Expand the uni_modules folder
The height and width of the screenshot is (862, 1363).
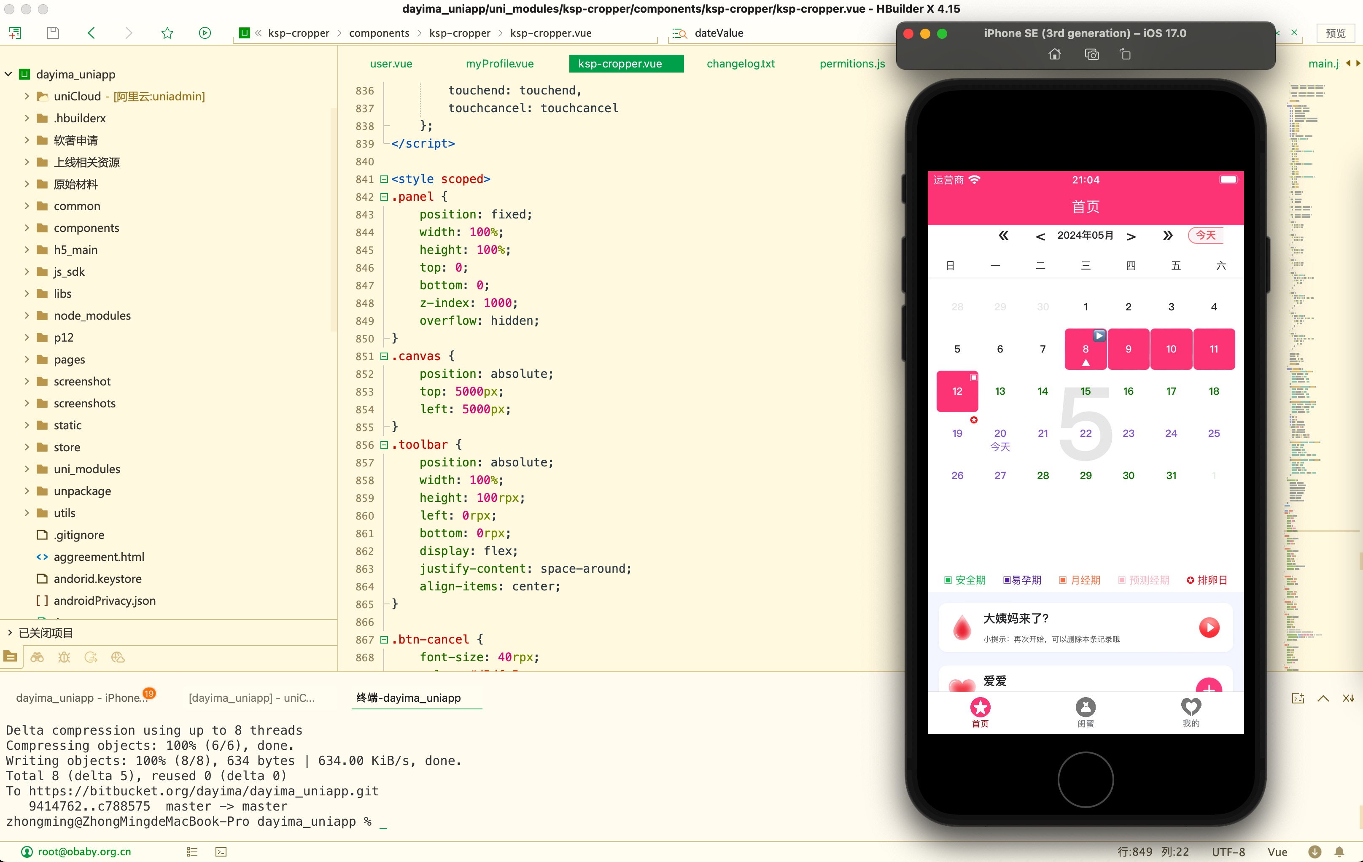coord(27,469)
